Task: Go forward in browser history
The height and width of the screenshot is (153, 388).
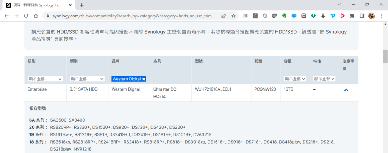Action: [16, 16]
